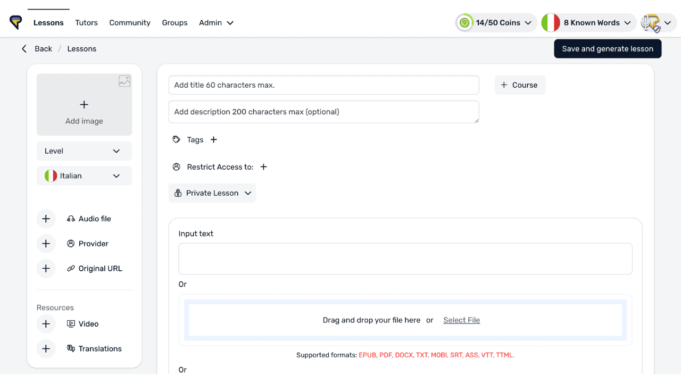Click the plus icon for Original URL
Viewport: 681px width, 383px height.
[x=46, y=269]
